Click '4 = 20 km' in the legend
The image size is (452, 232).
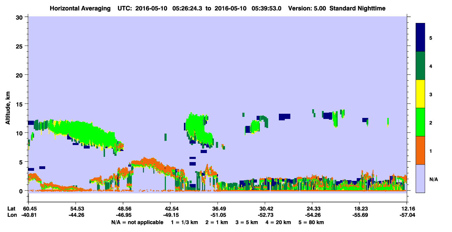[x=279, y=222]
